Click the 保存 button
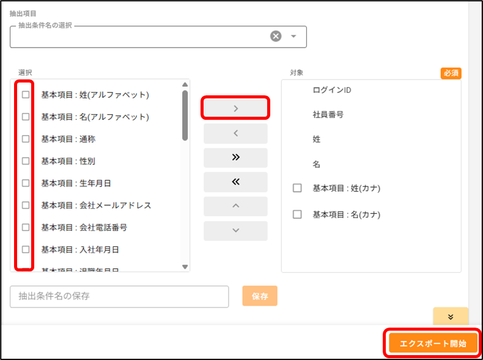This screenshot has height=360, width=483. (x=260, y=296)
